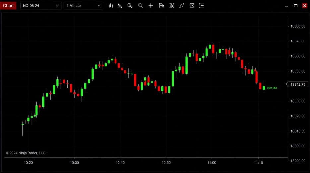Click the 10:30 time axis label
Image resolution: width=310 pixels, height=173 pixels.
pos(74,163)
